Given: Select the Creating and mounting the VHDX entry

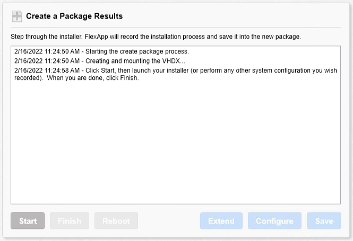Looking at the screenshot, I should [100, 61].
